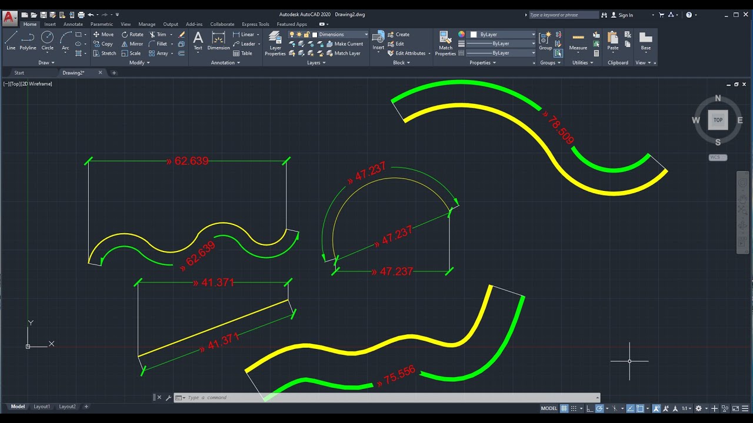Expand the Layers panel
This screenshot has height=423, width=753.
(x=316, y=62)
